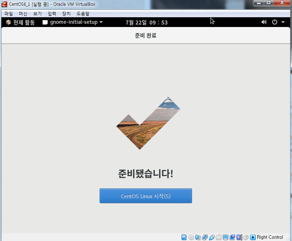
Task: Click the keyboard capture arrow icon
Action: pyautogui.click(x=253, y=237)
